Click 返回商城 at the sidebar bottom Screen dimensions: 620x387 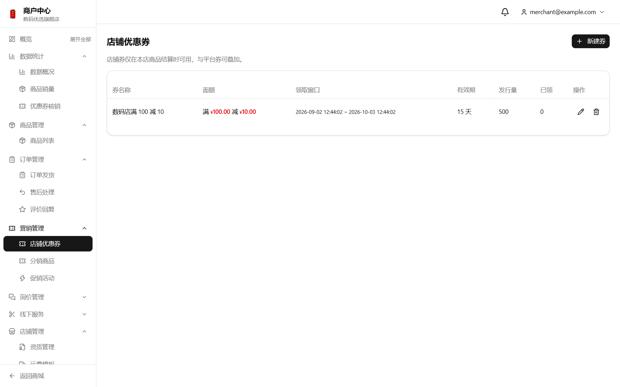48,376
